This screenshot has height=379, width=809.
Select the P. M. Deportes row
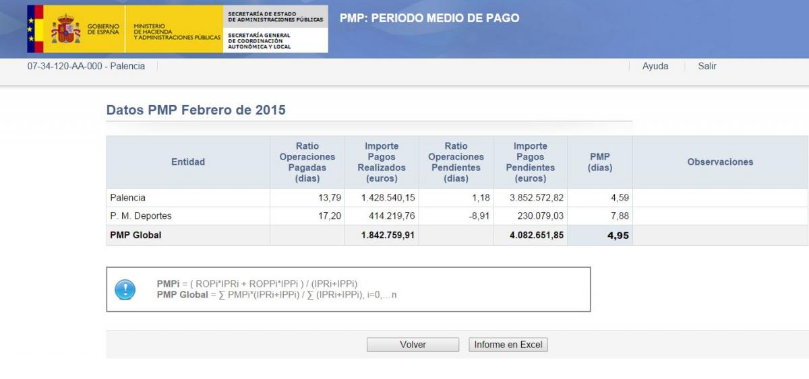[141, 216]
